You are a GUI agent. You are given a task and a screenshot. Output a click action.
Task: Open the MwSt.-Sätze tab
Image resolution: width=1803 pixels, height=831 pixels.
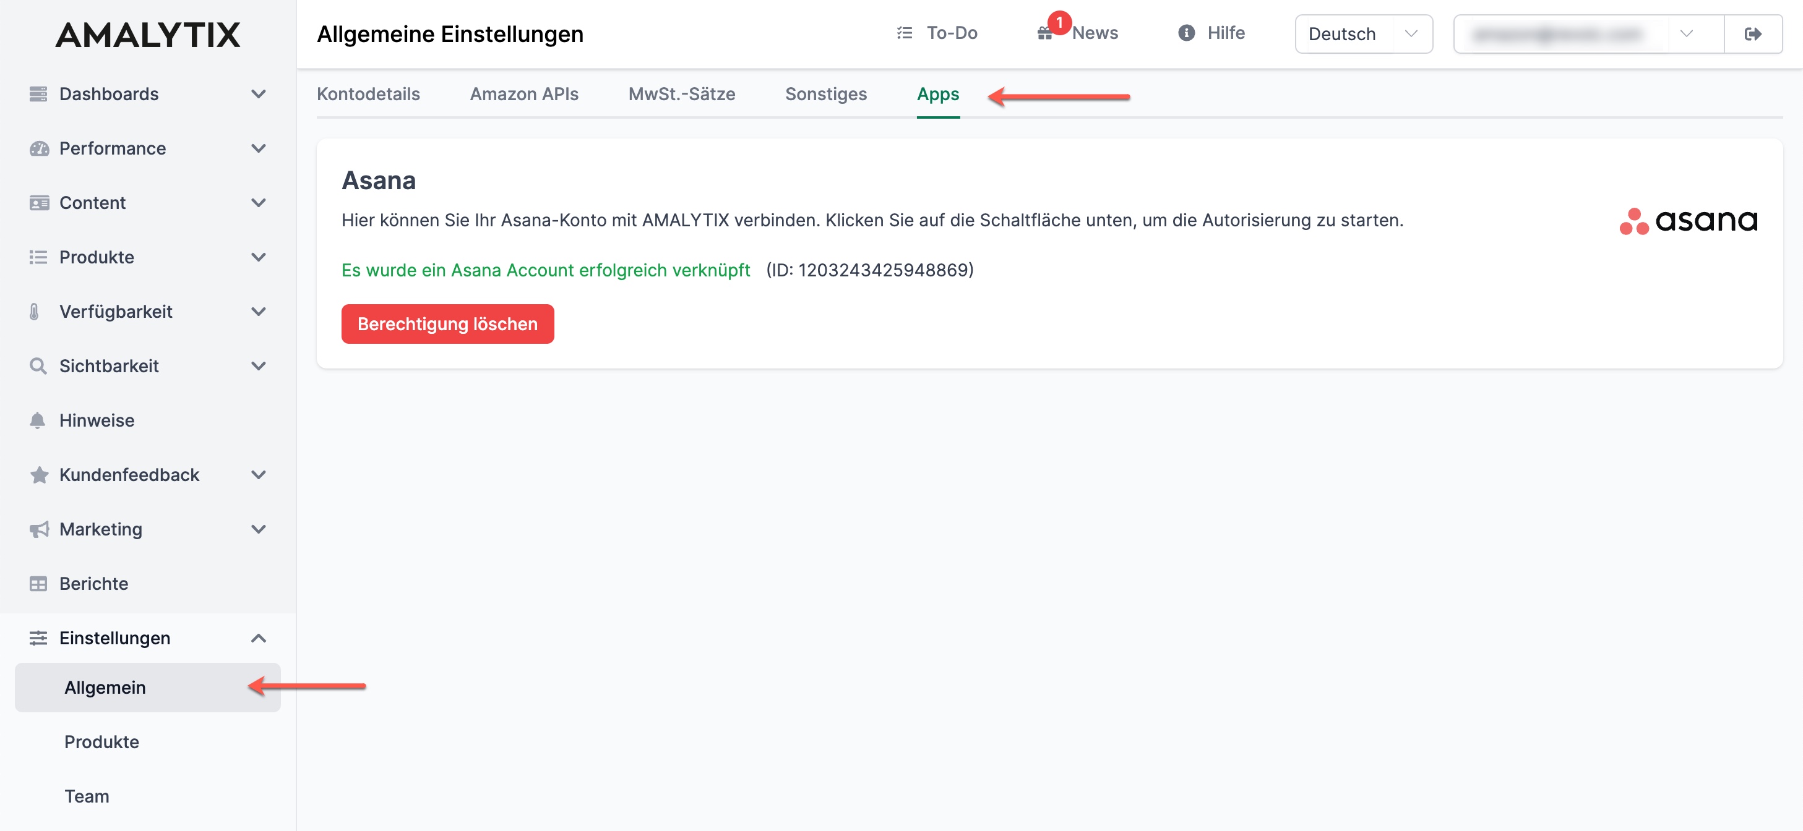tap(682, 94)
